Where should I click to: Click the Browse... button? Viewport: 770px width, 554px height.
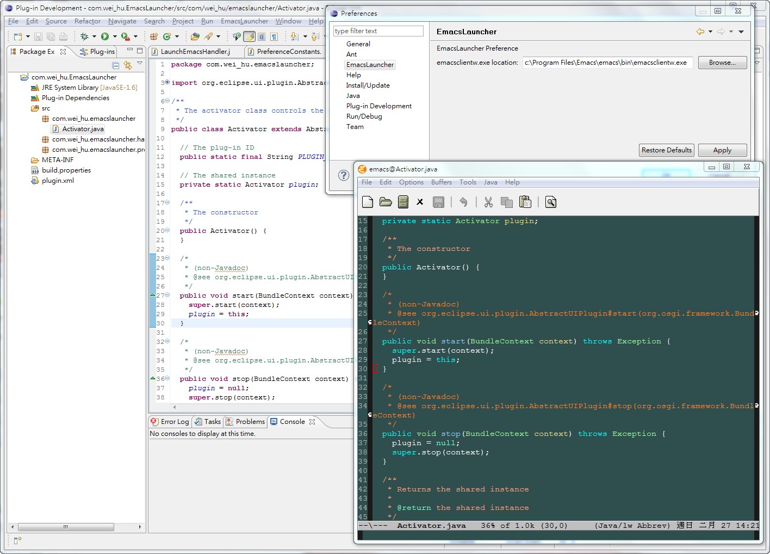(722, 63)
